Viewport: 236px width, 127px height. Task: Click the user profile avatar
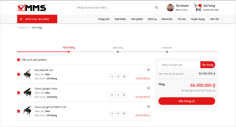coord(170,7)
